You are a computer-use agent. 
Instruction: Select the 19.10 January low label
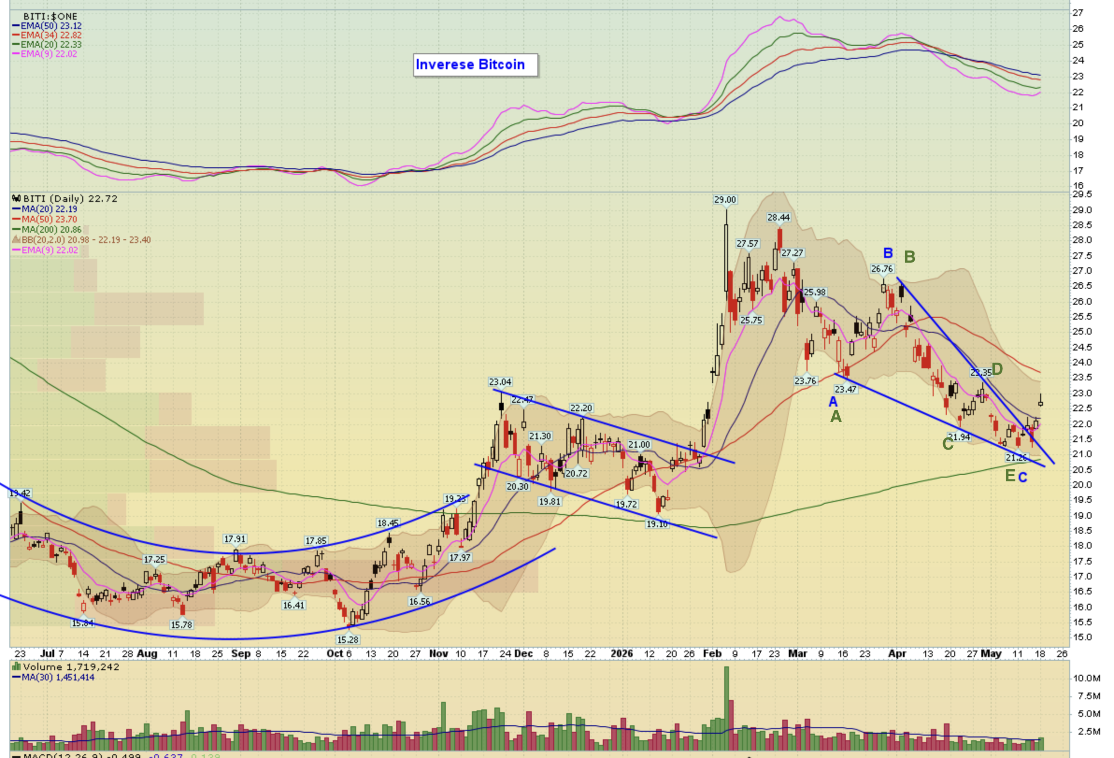pos(657,524)
